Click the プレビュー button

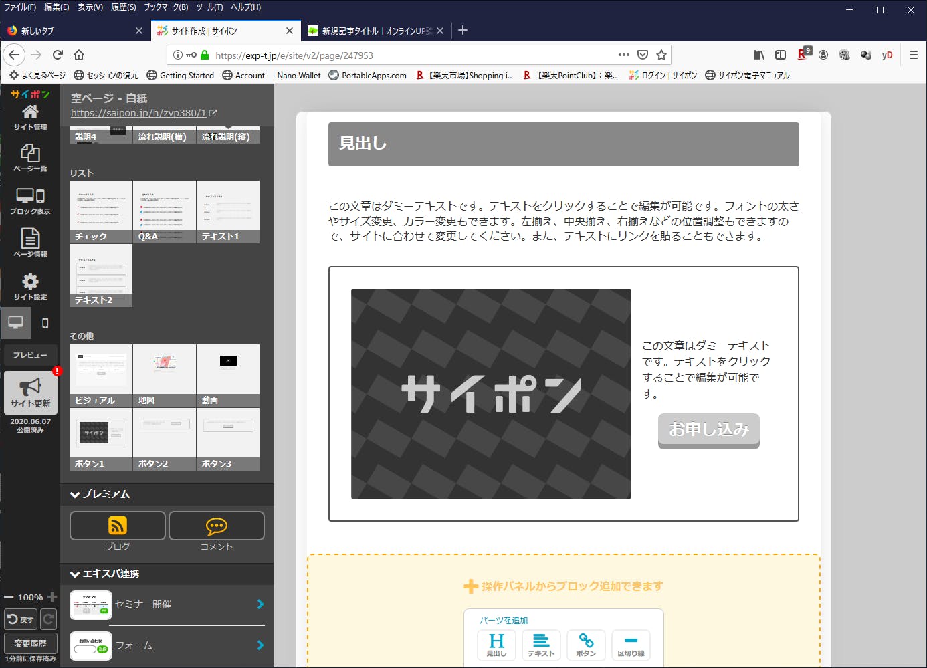point(30,355)
